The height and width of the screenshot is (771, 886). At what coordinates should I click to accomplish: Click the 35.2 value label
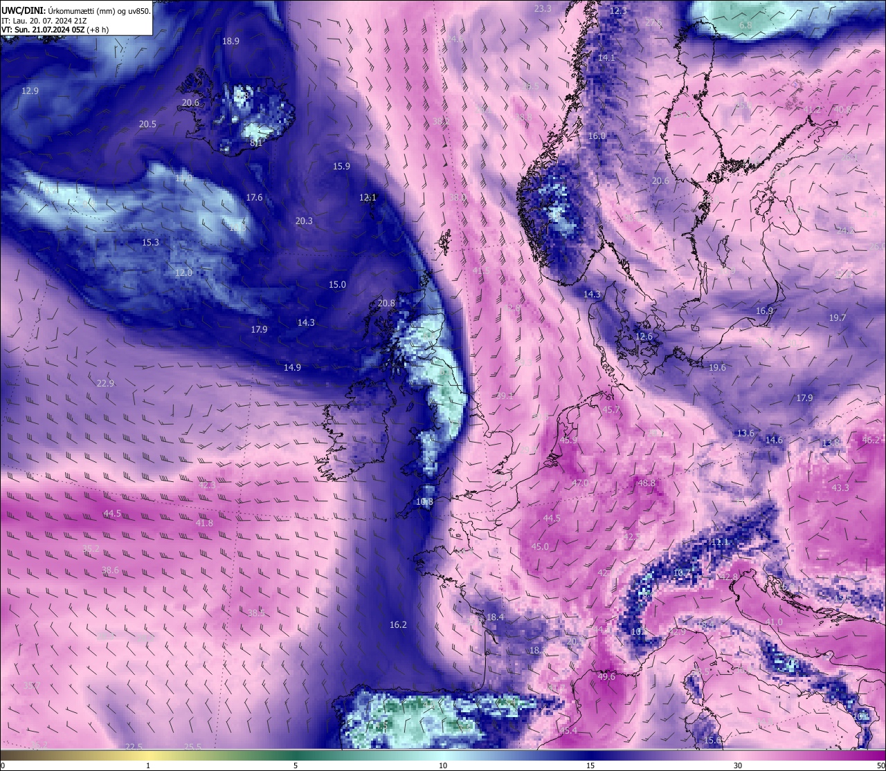point(91,548)
